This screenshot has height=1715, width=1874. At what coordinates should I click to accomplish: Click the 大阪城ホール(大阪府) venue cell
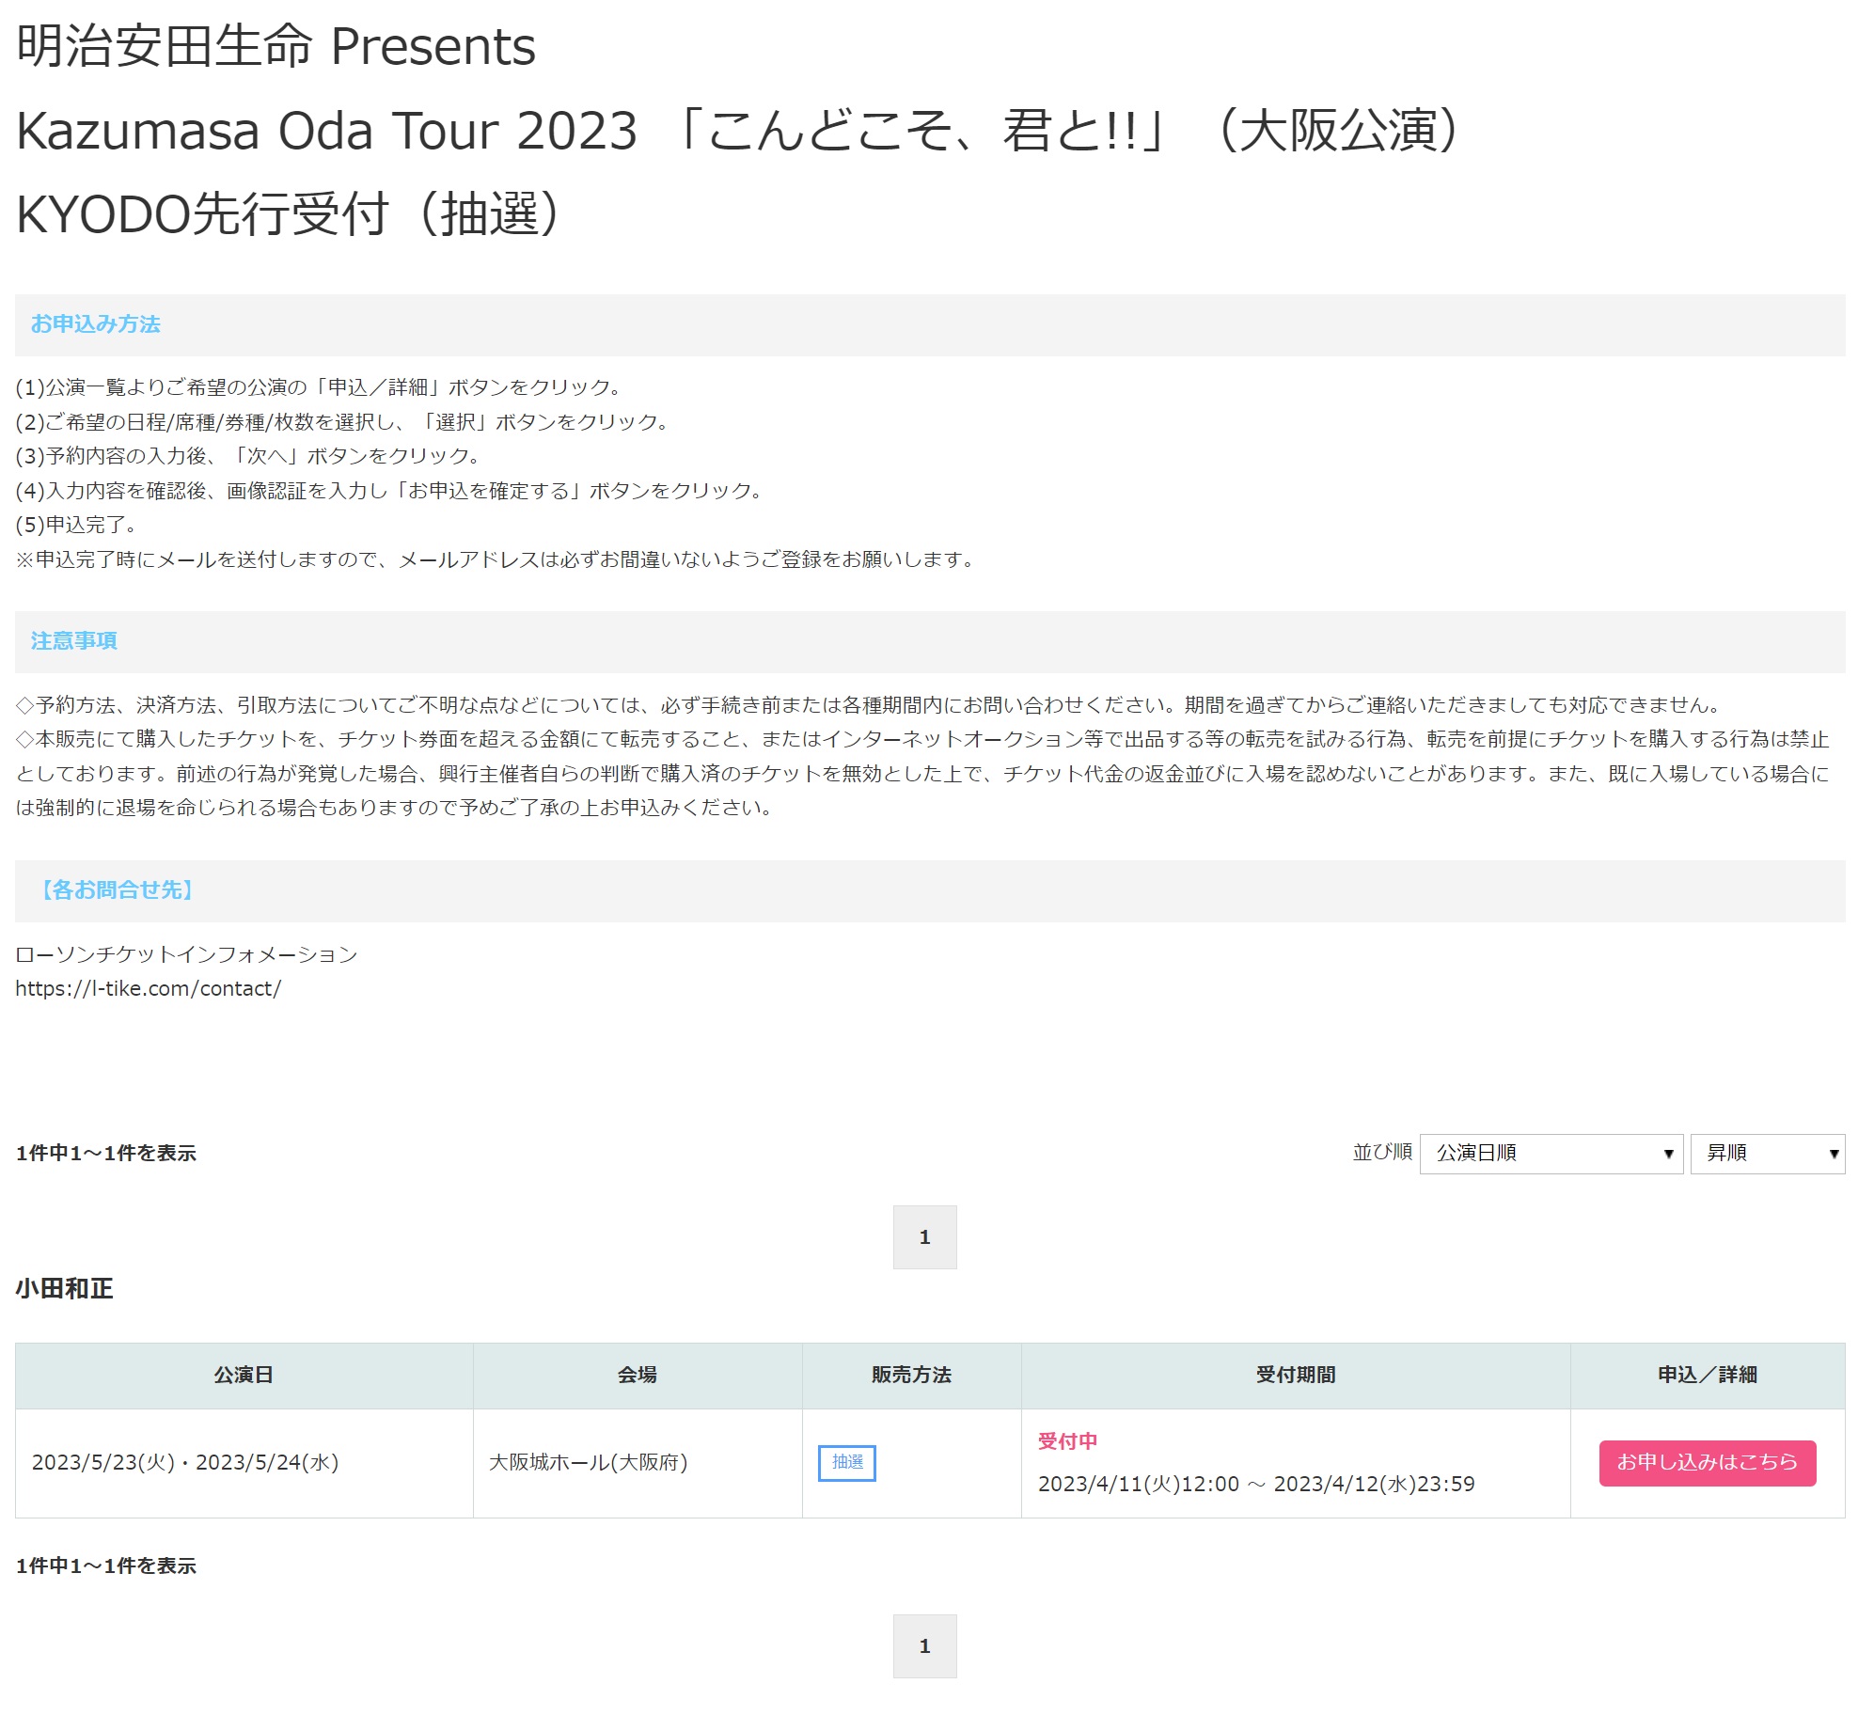pos(589,1462)
